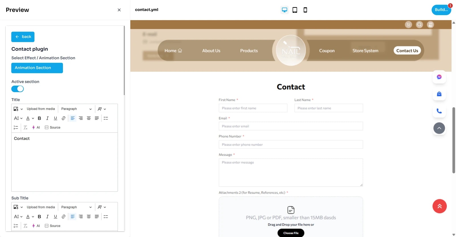Screen dimensions: 456x237
Task: Open the AI assistant in the Title editor
Action: [x=36, y=127]
